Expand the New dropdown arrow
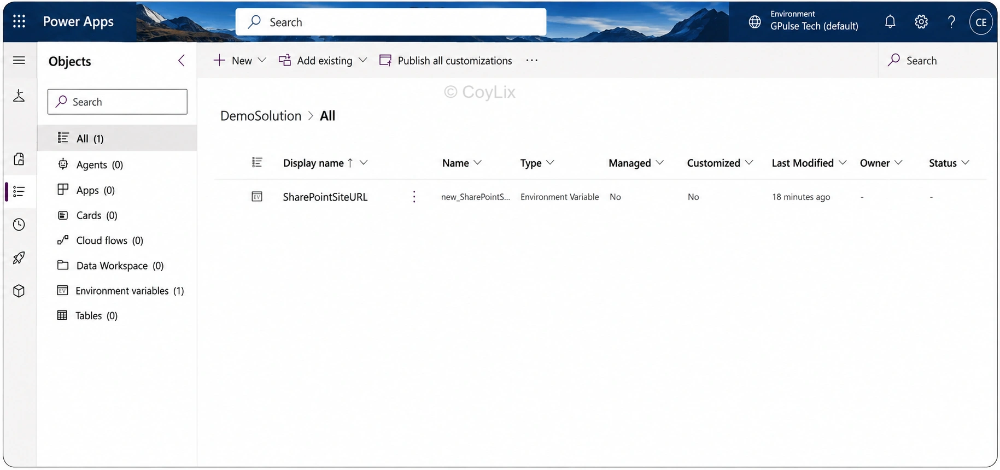Viewport: 1000px width, 470px height. tap(262, 60)
